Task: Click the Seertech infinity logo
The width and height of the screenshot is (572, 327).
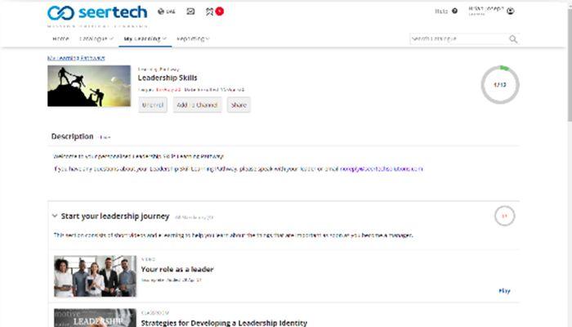Action: point(60,13)
